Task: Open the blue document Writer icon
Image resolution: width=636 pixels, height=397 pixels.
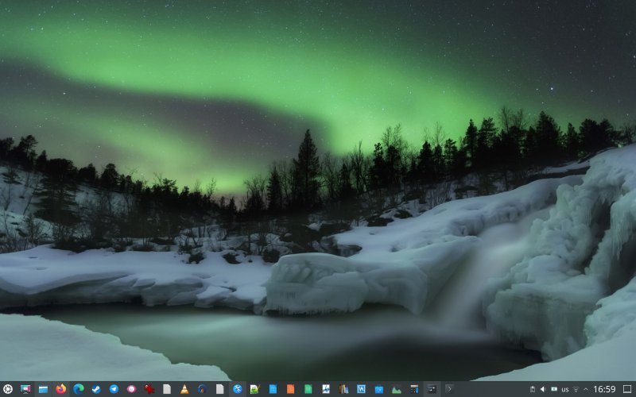Action: 273,389
